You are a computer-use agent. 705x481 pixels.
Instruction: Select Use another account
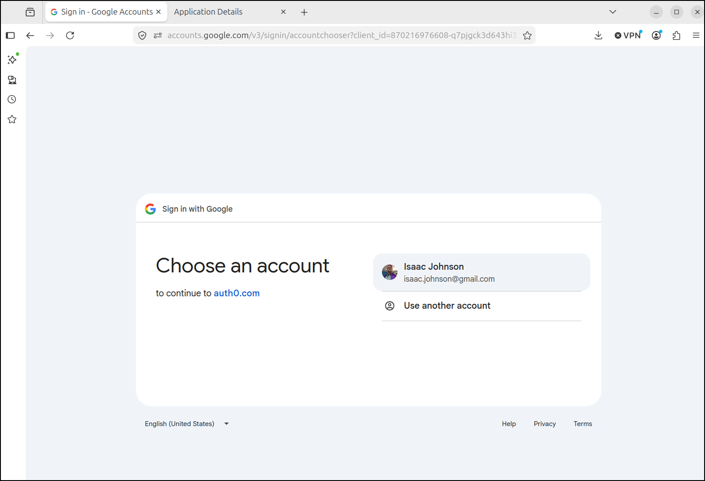482,306
